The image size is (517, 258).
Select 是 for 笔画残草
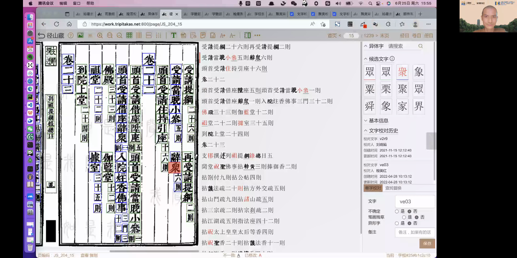pos(404,217)
